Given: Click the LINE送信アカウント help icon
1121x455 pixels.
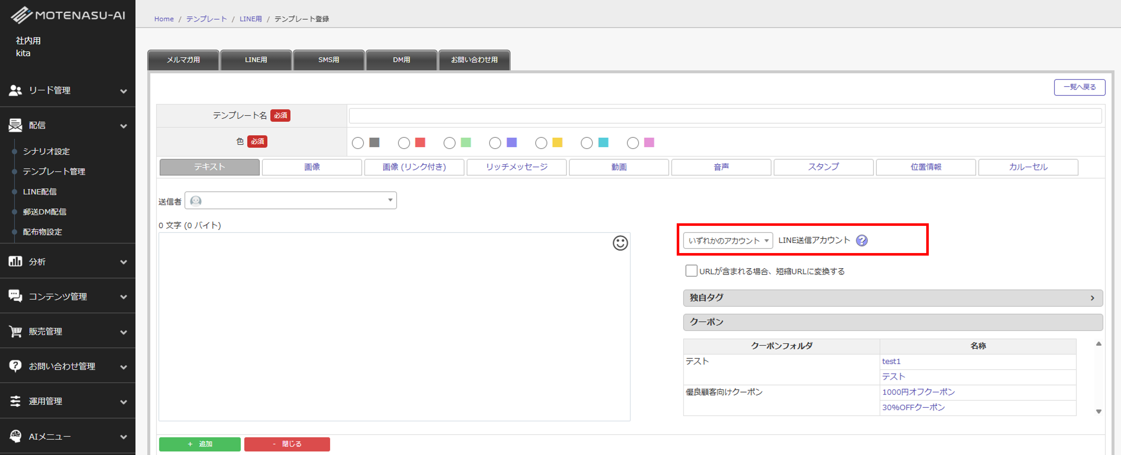Looking at the screenshot, I should (x=861, y=240).
